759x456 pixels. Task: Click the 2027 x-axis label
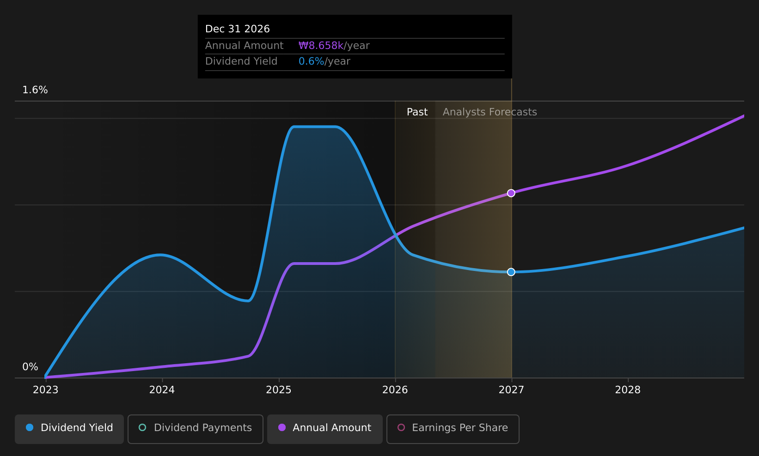pos(512,390)
